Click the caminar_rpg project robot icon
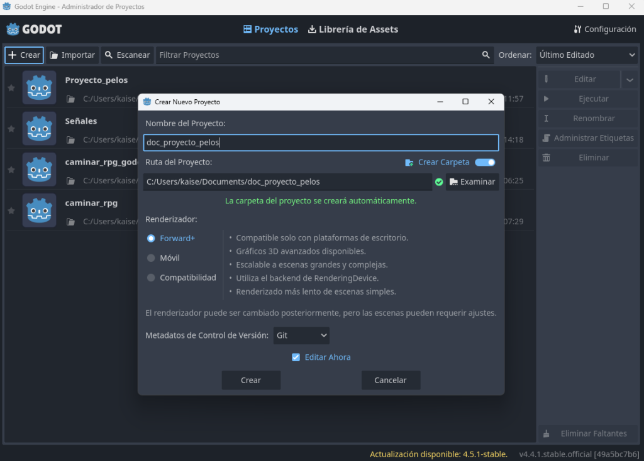 click(x=39, y=210)
